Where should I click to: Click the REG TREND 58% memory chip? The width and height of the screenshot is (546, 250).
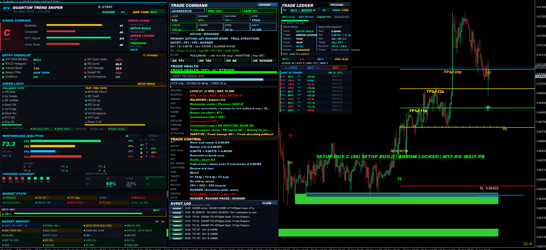(x=22, y=230)
